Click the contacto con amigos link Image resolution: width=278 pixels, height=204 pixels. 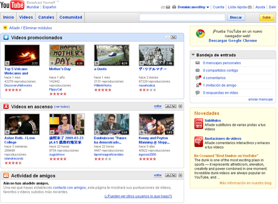click(x=69, y=187)
